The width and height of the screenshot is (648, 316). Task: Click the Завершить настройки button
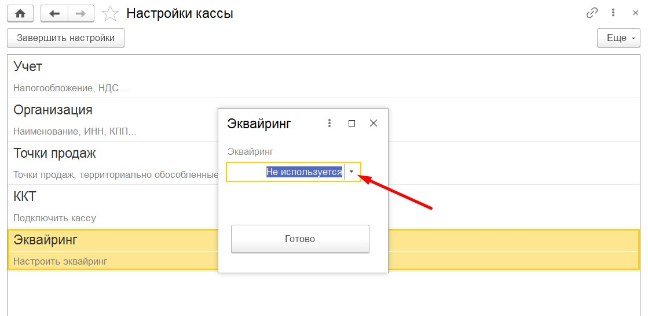(65, 38)
